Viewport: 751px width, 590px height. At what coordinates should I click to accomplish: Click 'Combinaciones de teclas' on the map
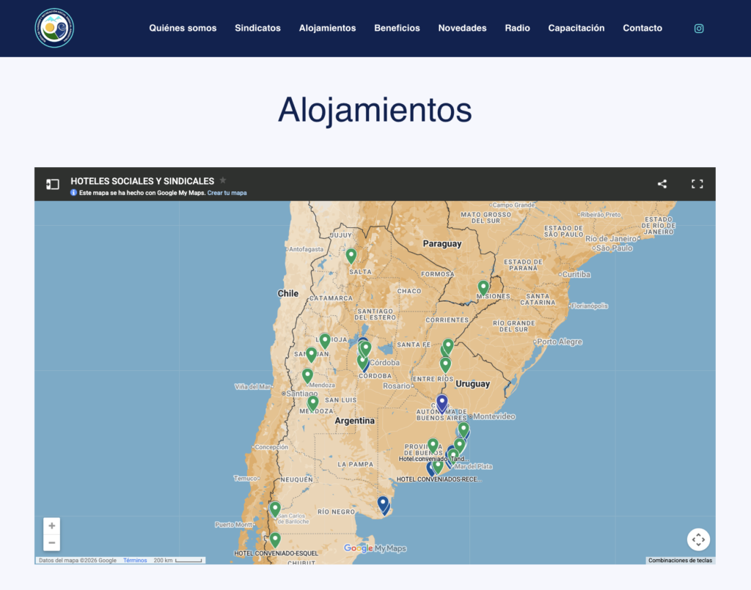click(x=680, y=561)
